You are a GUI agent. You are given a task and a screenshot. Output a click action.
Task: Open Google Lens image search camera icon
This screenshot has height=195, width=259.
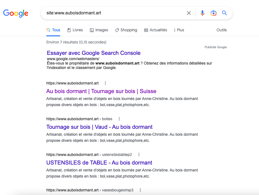(x=214, y=13)
